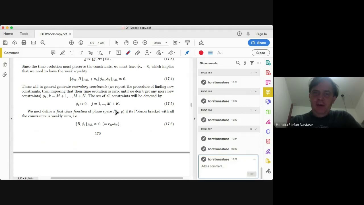
Task: Search the comments list
Action: pos(238,63)
